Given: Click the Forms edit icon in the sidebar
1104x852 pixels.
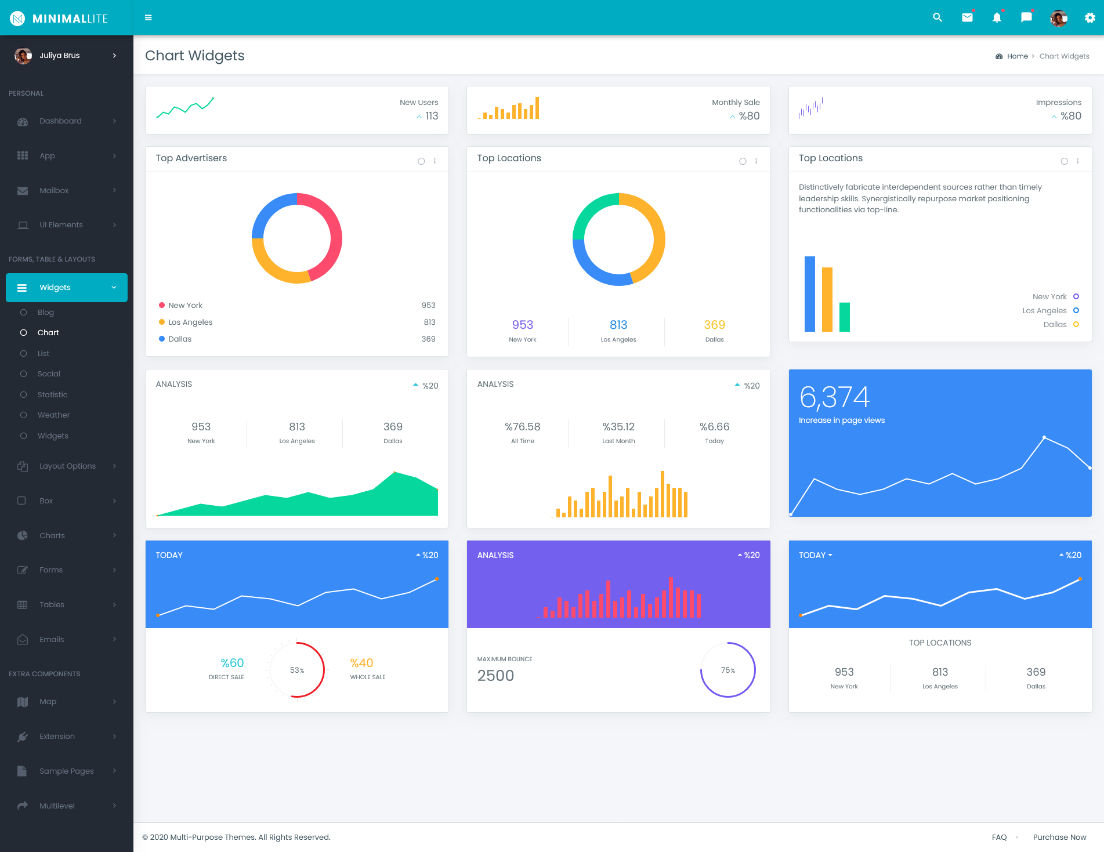Looking at the screenshot, I should [x=23, y=570].
